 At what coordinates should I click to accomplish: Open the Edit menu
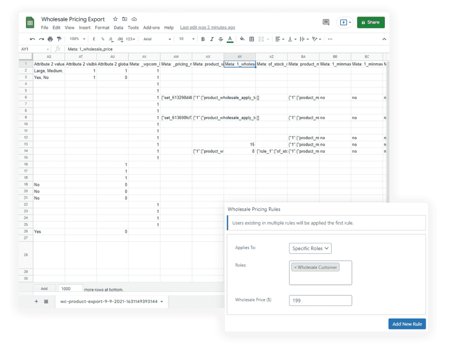pos(57,28)
